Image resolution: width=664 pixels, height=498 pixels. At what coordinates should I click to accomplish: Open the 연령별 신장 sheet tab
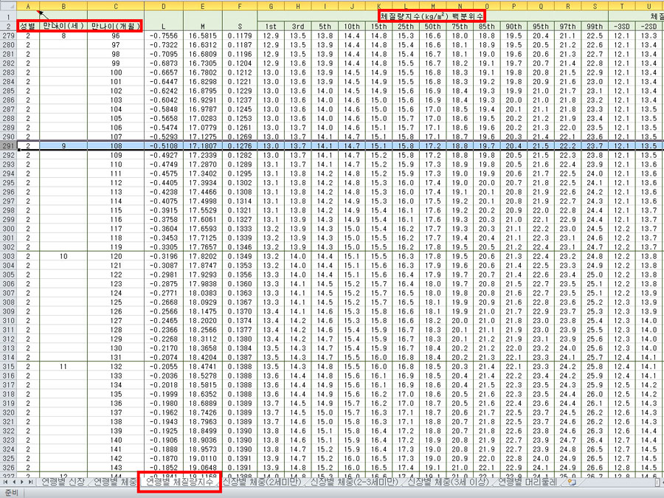63,482
